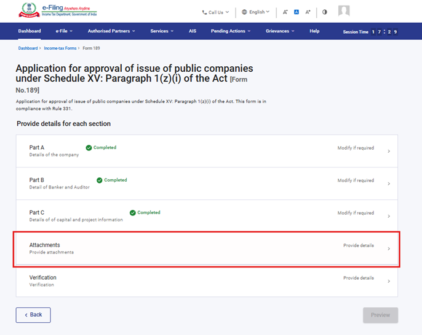422x335 pixels.
Task: Expand the Verification section chevron
Action: coord(388,281)
